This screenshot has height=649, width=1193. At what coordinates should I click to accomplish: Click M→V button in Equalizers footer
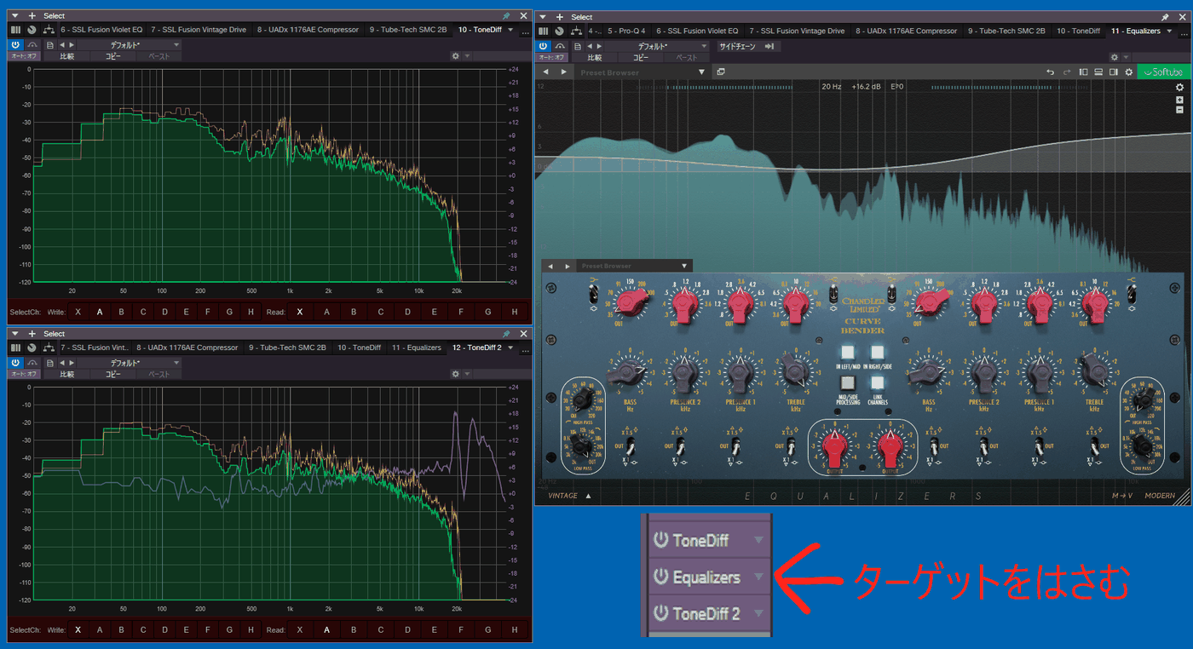click(1122, 496)
